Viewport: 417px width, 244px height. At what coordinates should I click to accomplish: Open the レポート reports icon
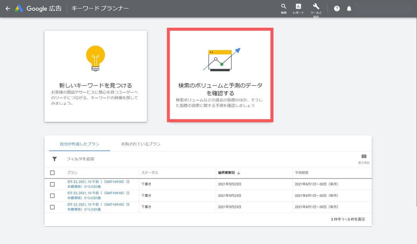(298, 8)
